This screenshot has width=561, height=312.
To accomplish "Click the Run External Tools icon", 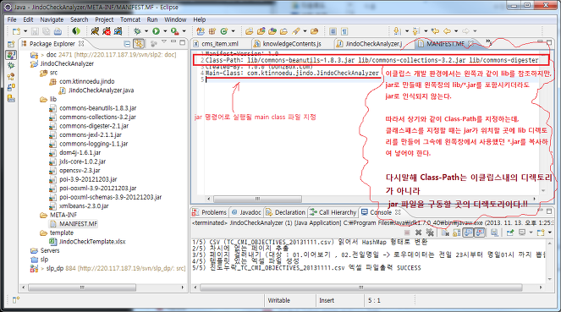I will 174,31.
